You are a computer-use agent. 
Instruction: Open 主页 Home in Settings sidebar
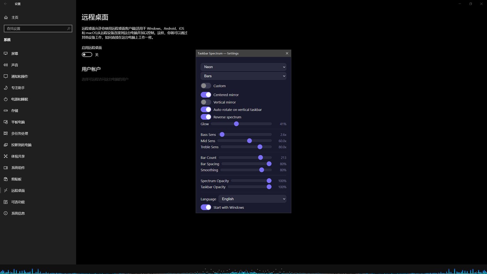pos(38,17)
